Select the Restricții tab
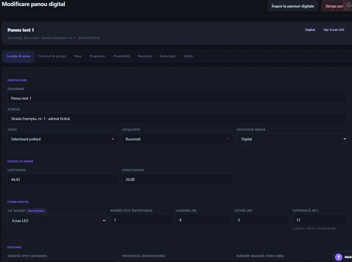 pos(145,56)
